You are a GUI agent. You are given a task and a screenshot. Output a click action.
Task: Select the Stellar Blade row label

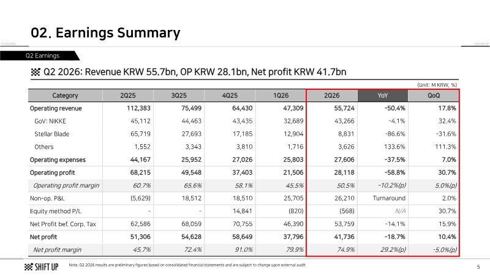coord(51,134)
